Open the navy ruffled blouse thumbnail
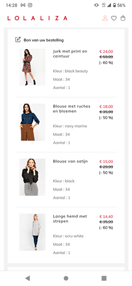The width and height of the screenshot is (132, 286). (32, 122)
